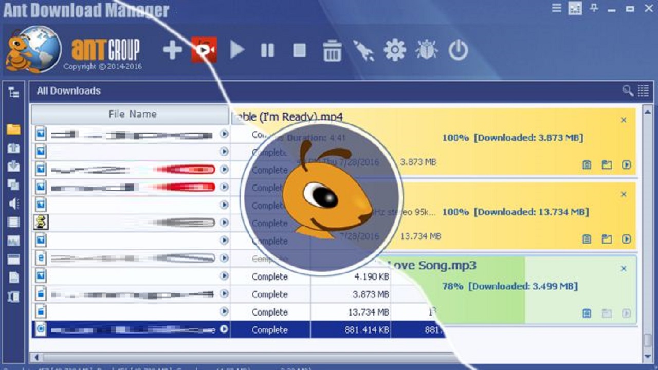Open containing folder for 13.734 MB card
The width and height of the screenshot is (658, 370).
607,239
